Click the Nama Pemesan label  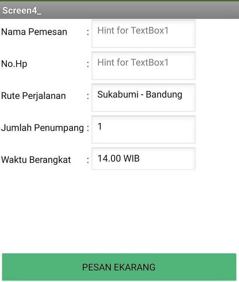click(34, 32)
